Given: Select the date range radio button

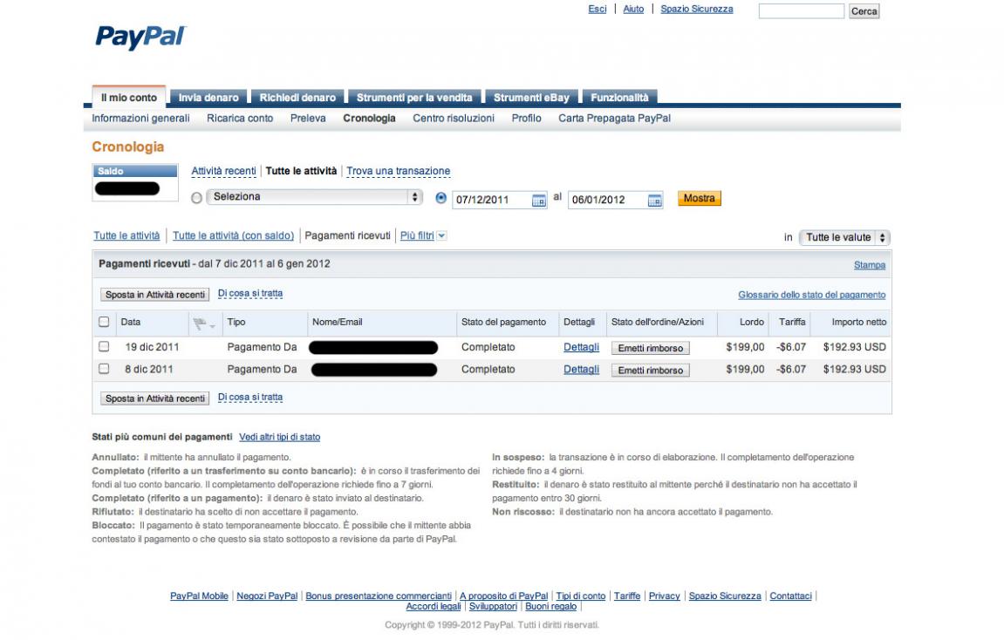Looking at the screenshot, I should 441,198.
